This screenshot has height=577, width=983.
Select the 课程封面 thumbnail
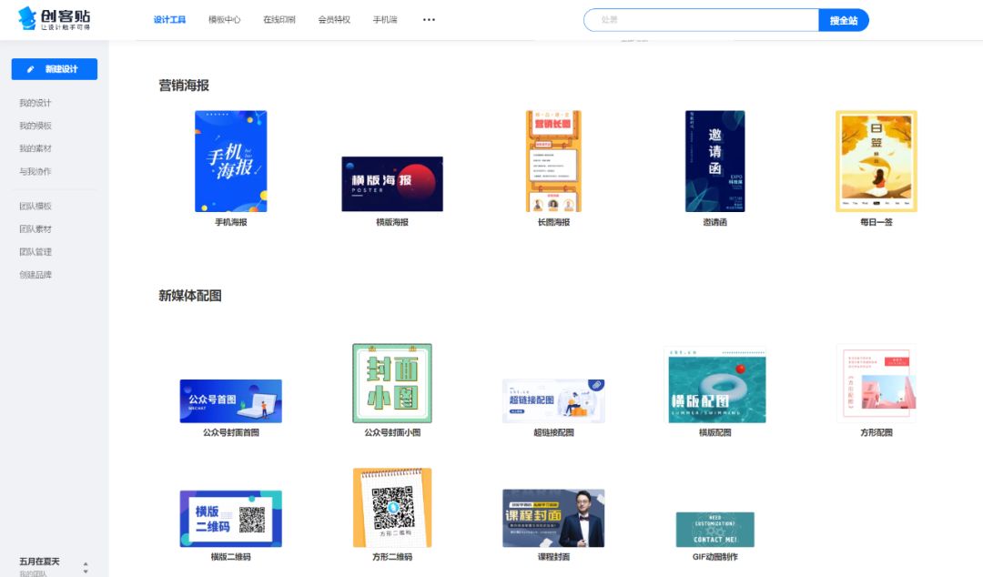click(x=553, y=518)
